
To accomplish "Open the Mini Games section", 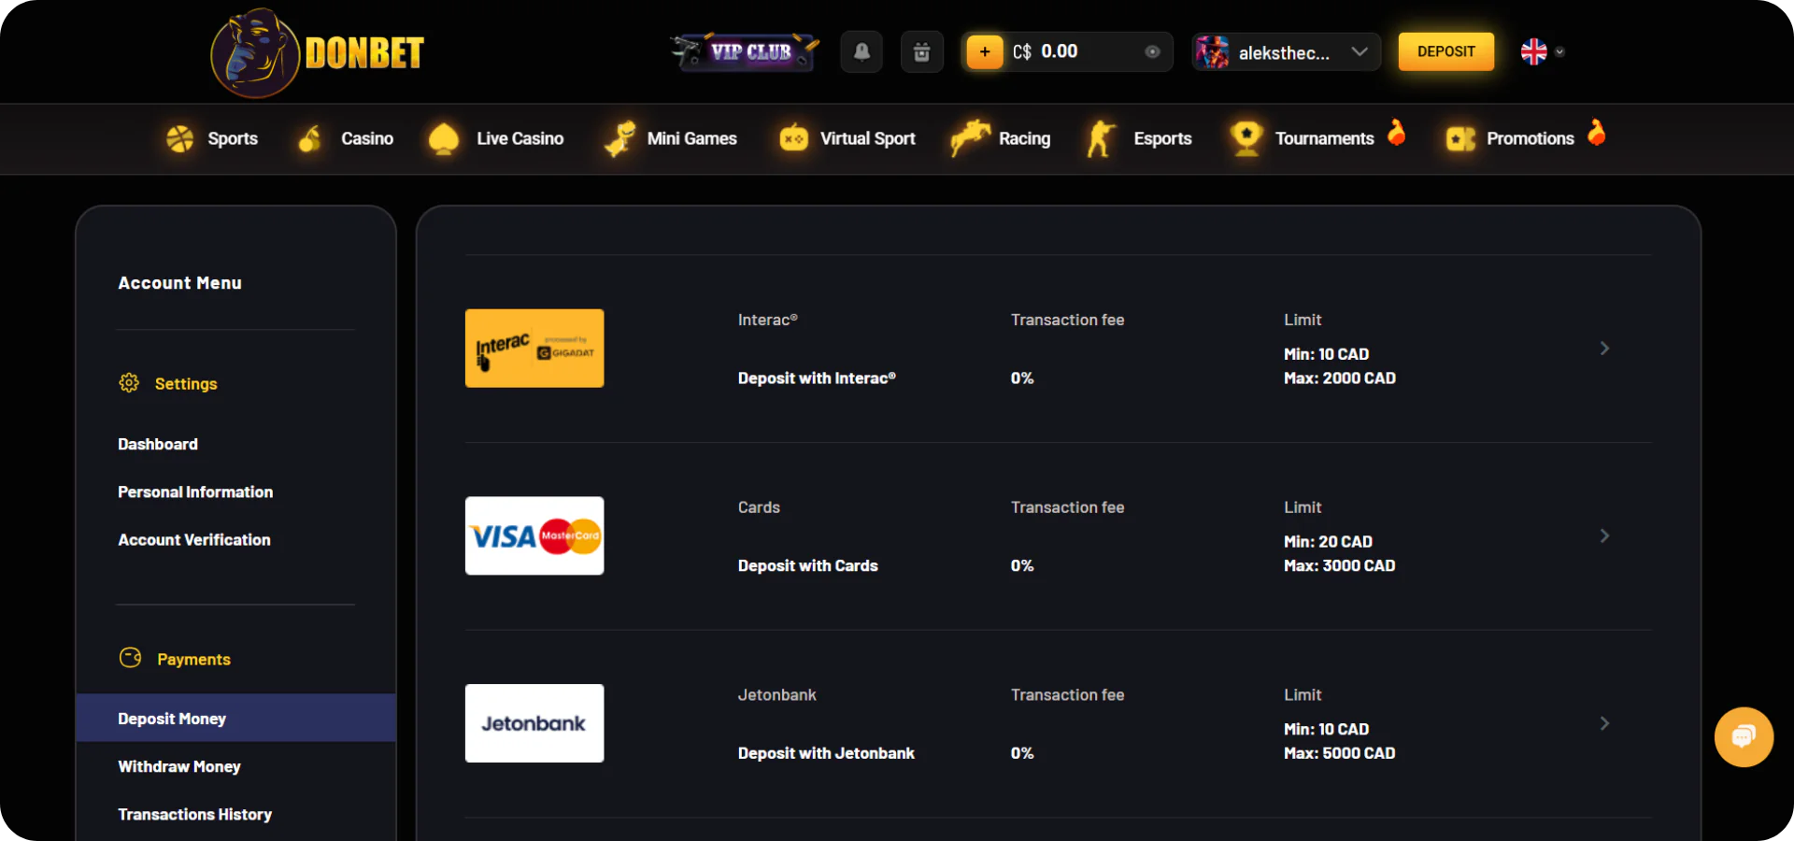I will (691, 138).
